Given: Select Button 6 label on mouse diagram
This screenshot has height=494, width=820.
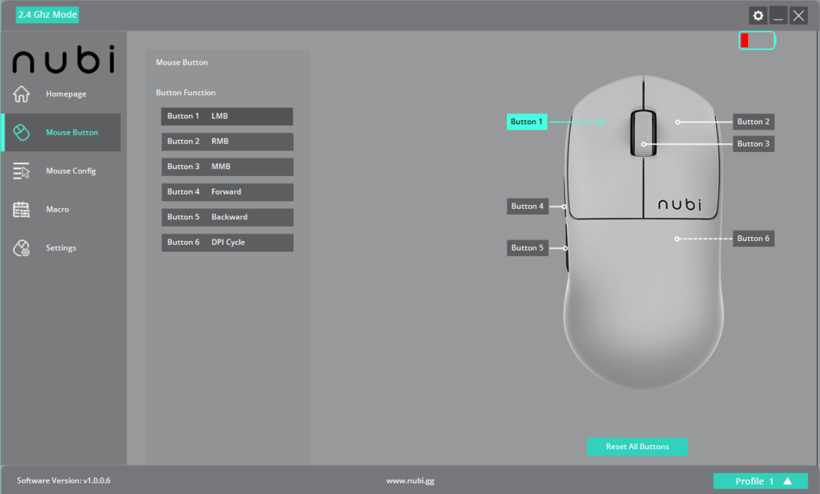Looking at the screenshot, I should click(x=753, y=239).
